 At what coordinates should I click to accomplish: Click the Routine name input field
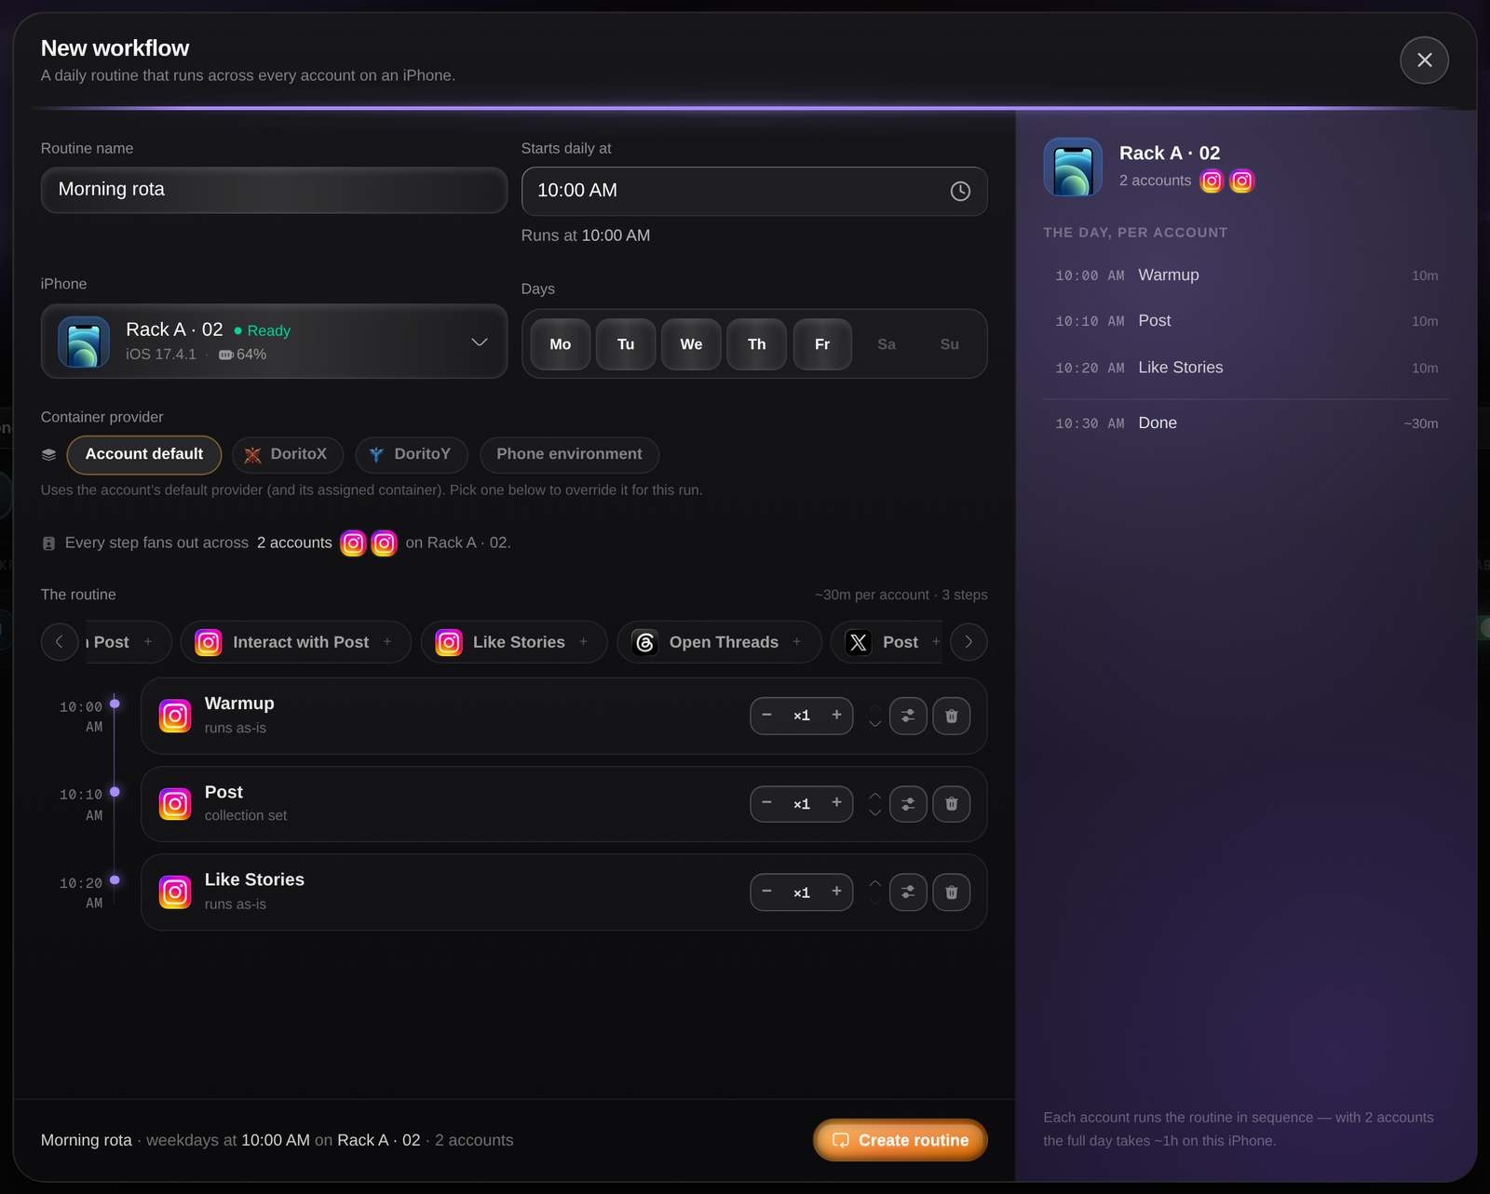point(274,190)
